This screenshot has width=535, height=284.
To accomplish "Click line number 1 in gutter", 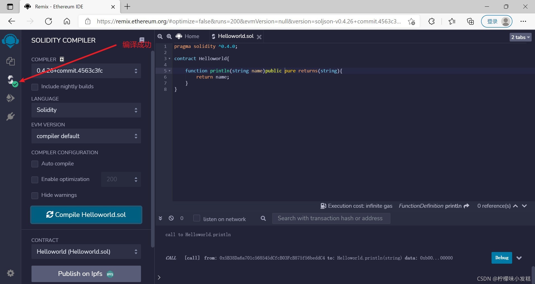I will click(165, 46).
